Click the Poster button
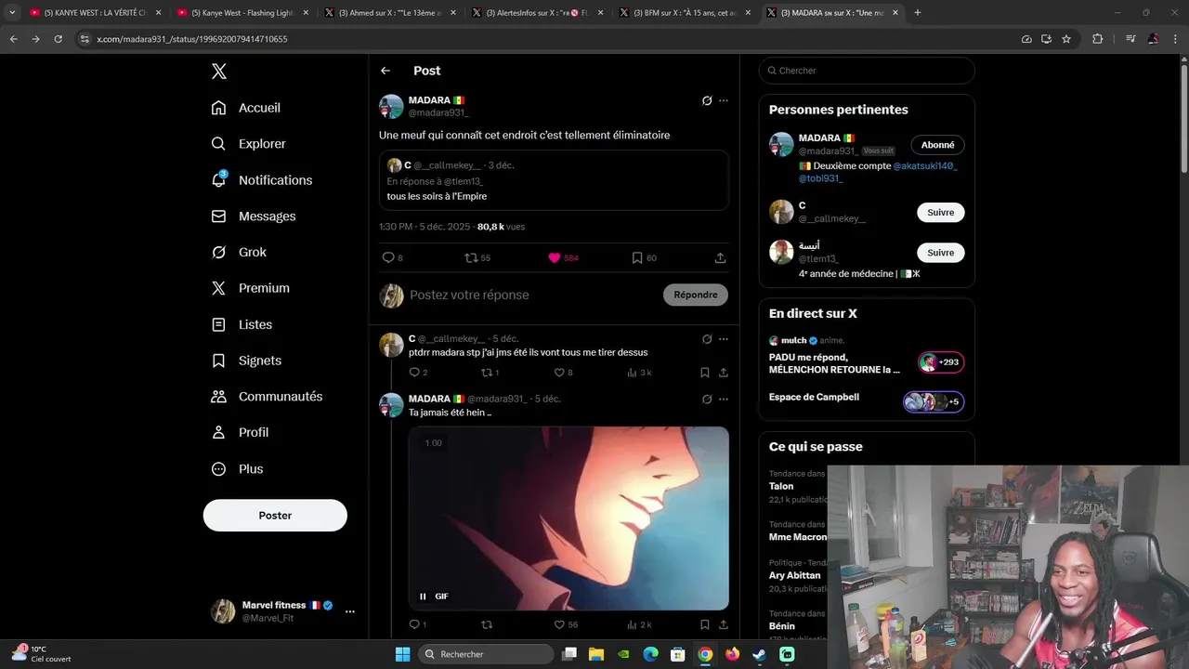Screen dimensions: 1189x669 click(275, 516)
